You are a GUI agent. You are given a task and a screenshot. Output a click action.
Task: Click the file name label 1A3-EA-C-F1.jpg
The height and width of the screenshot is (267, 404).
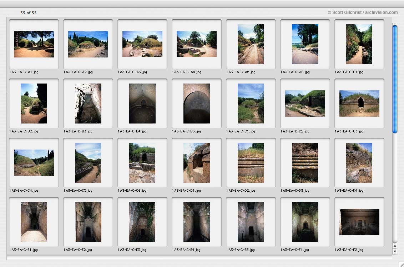(x=295, y=250)
